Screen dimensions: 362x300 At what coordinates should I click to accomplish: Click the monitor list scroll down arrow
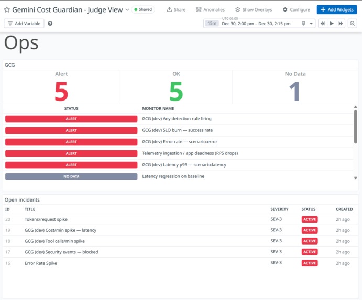point(356,178)
